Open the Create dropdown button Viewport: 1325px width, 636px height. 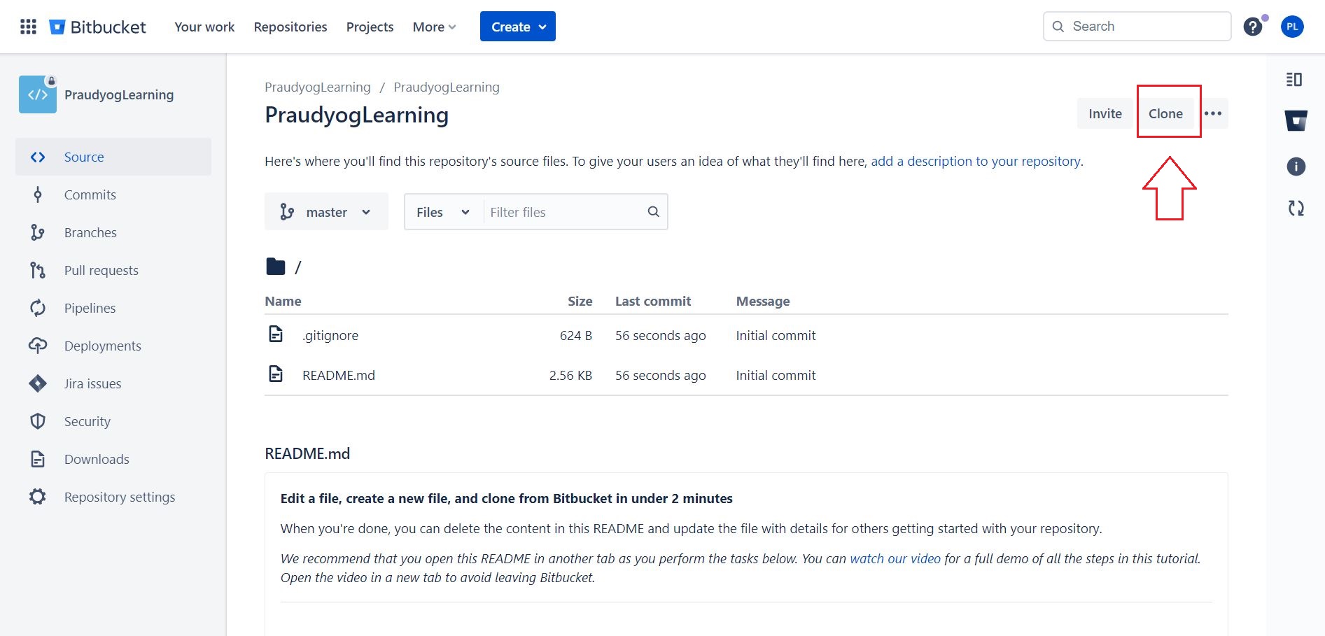point(517,27)
